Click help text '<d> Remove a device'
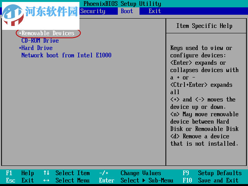Screen dimensions: 248x186 click(x=200, y=136)
